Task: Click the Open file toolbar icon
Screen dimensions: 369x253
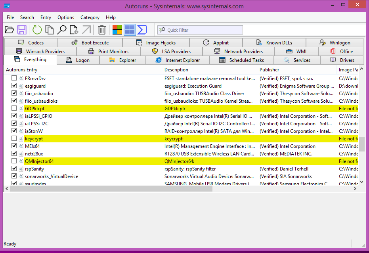Action: click(10, 30)
